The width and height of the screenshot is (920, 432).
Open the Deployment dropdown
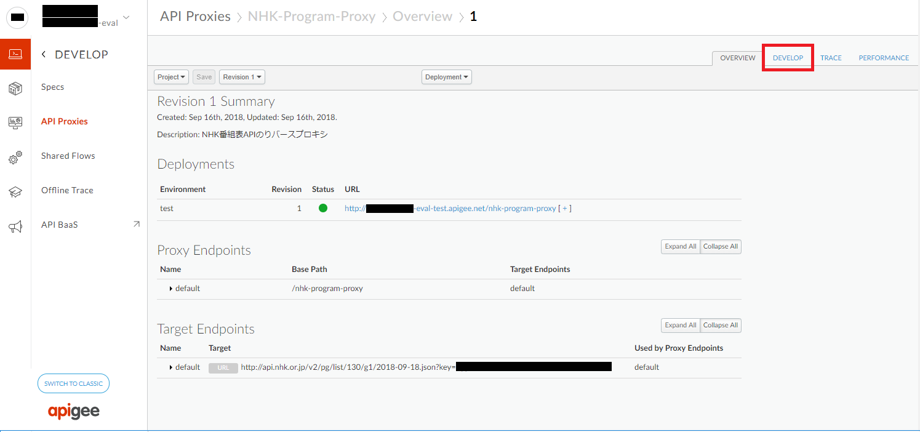(446, 76)
